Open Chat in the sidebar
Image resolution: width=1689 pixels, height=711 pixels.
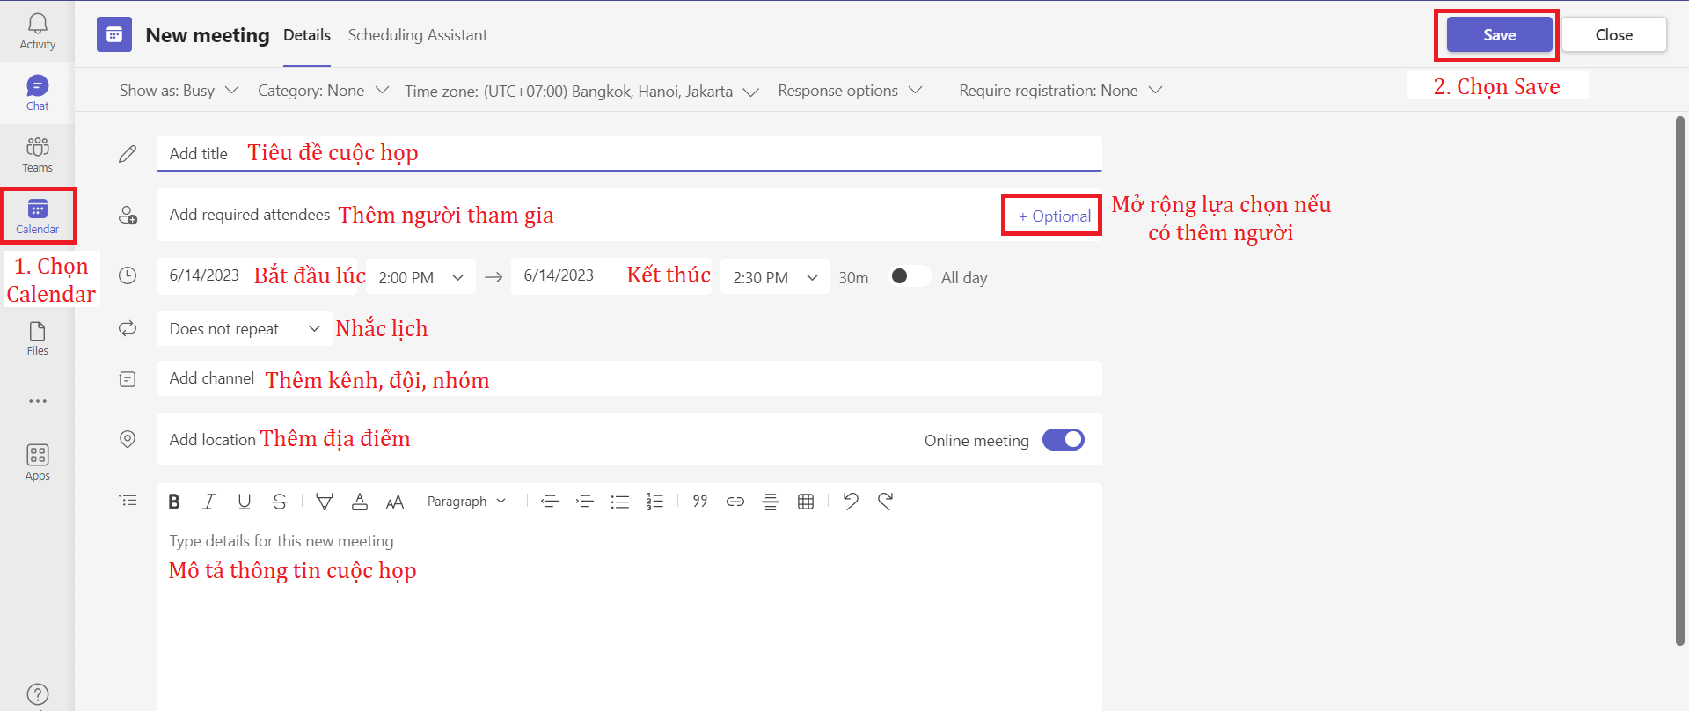pyautogui.click(x=37, y=93)
